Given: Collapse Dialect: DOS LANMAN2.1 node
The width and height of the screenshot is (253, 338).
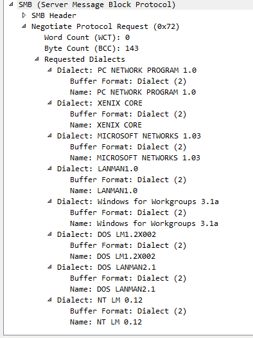Looking at the screenshot, I should click(49, 267).
